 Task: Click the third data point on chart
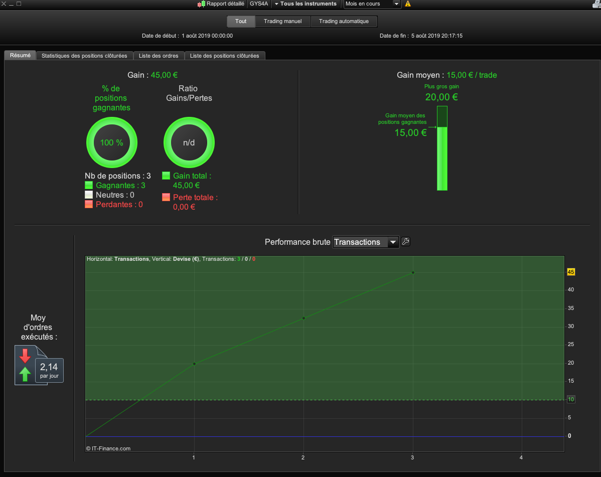pyautogui.click(x=413, y=272)
